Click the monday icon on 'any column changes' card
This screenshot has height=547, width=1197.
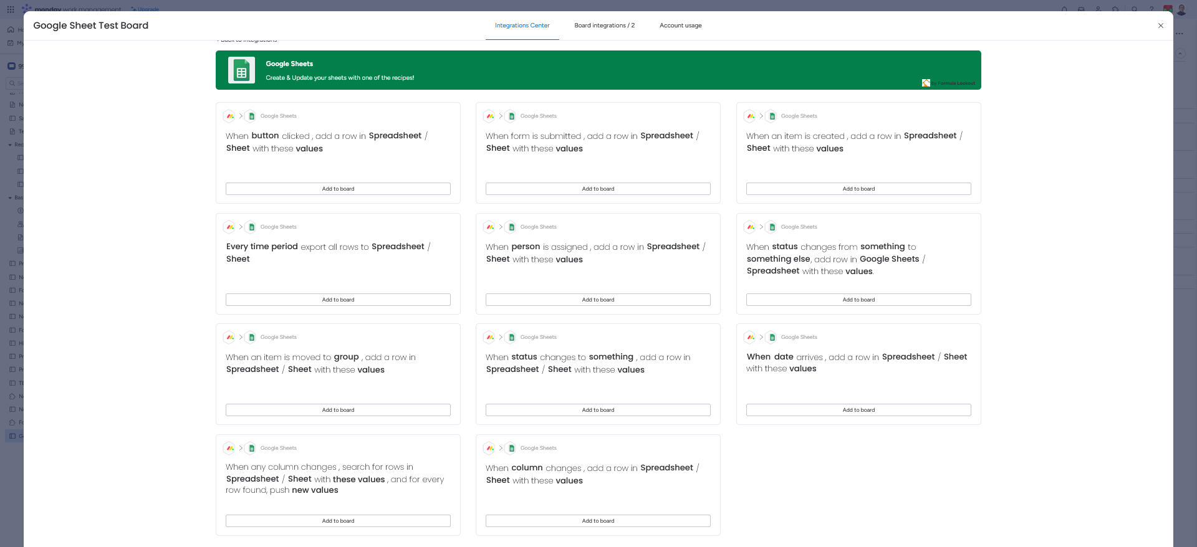tap(230, 448)
